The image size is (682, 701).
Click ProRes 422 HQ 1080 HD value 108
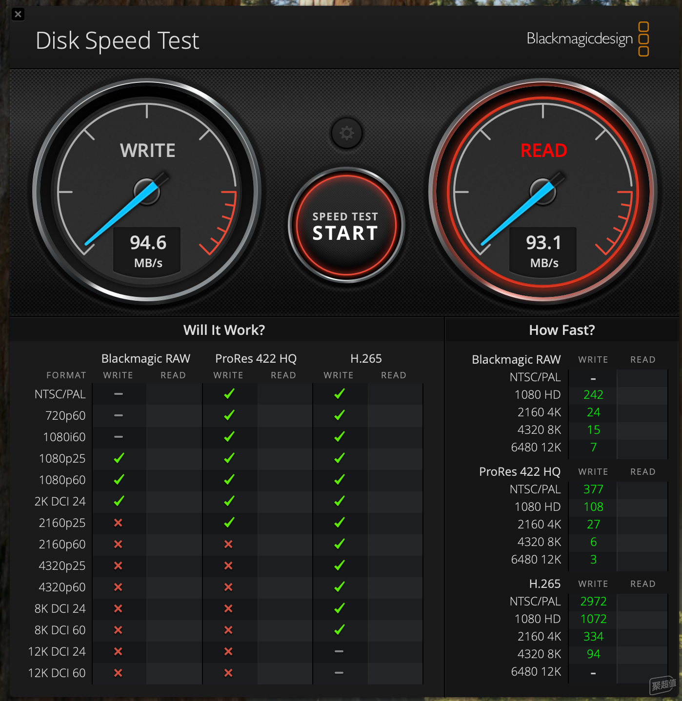(593, 507)
